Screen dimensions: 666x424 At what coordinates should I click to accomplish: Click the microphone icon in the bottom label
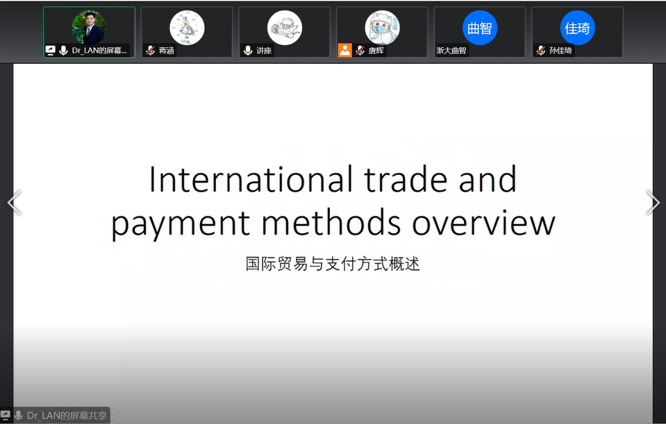[18, 415]
